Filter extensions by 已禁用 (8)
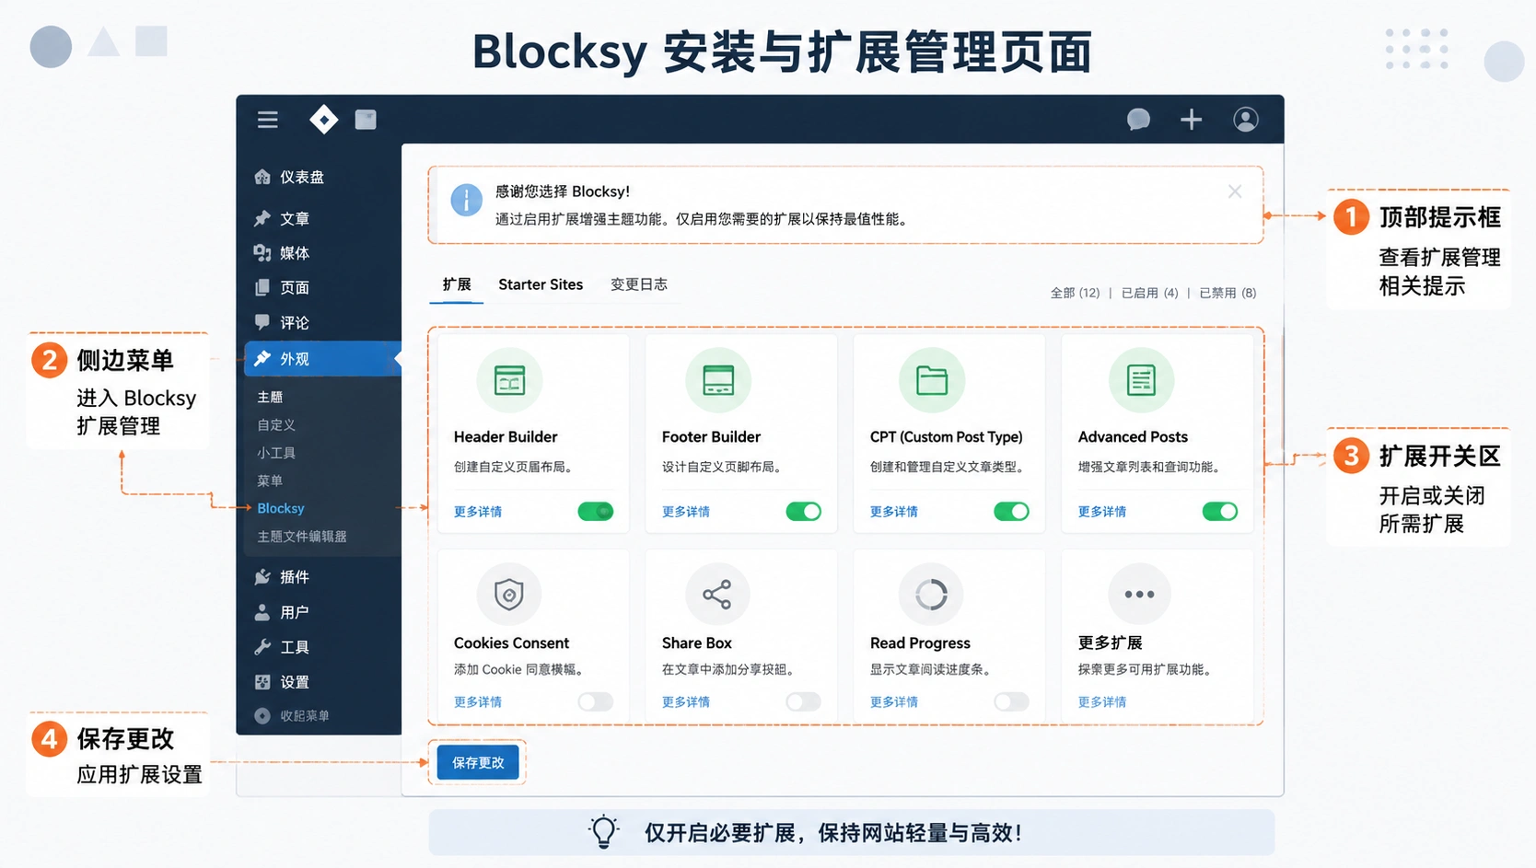The width and height of the screenshot is (1536, 868). pos(1228,293)
